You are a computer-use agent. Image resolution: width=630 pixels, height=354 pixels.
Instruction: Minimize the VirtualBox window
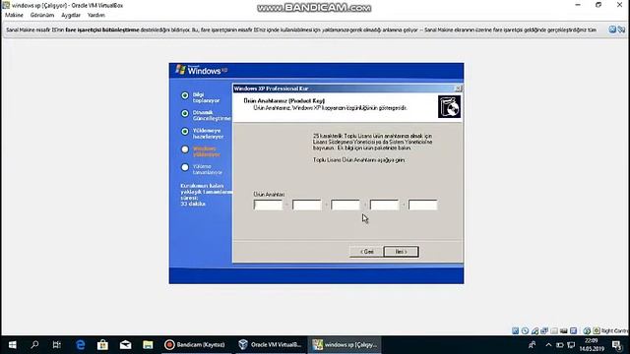click(x=578, y=5)
